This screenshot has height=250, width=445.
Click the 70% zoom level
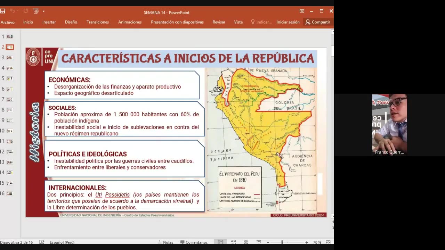click(317, 242)
